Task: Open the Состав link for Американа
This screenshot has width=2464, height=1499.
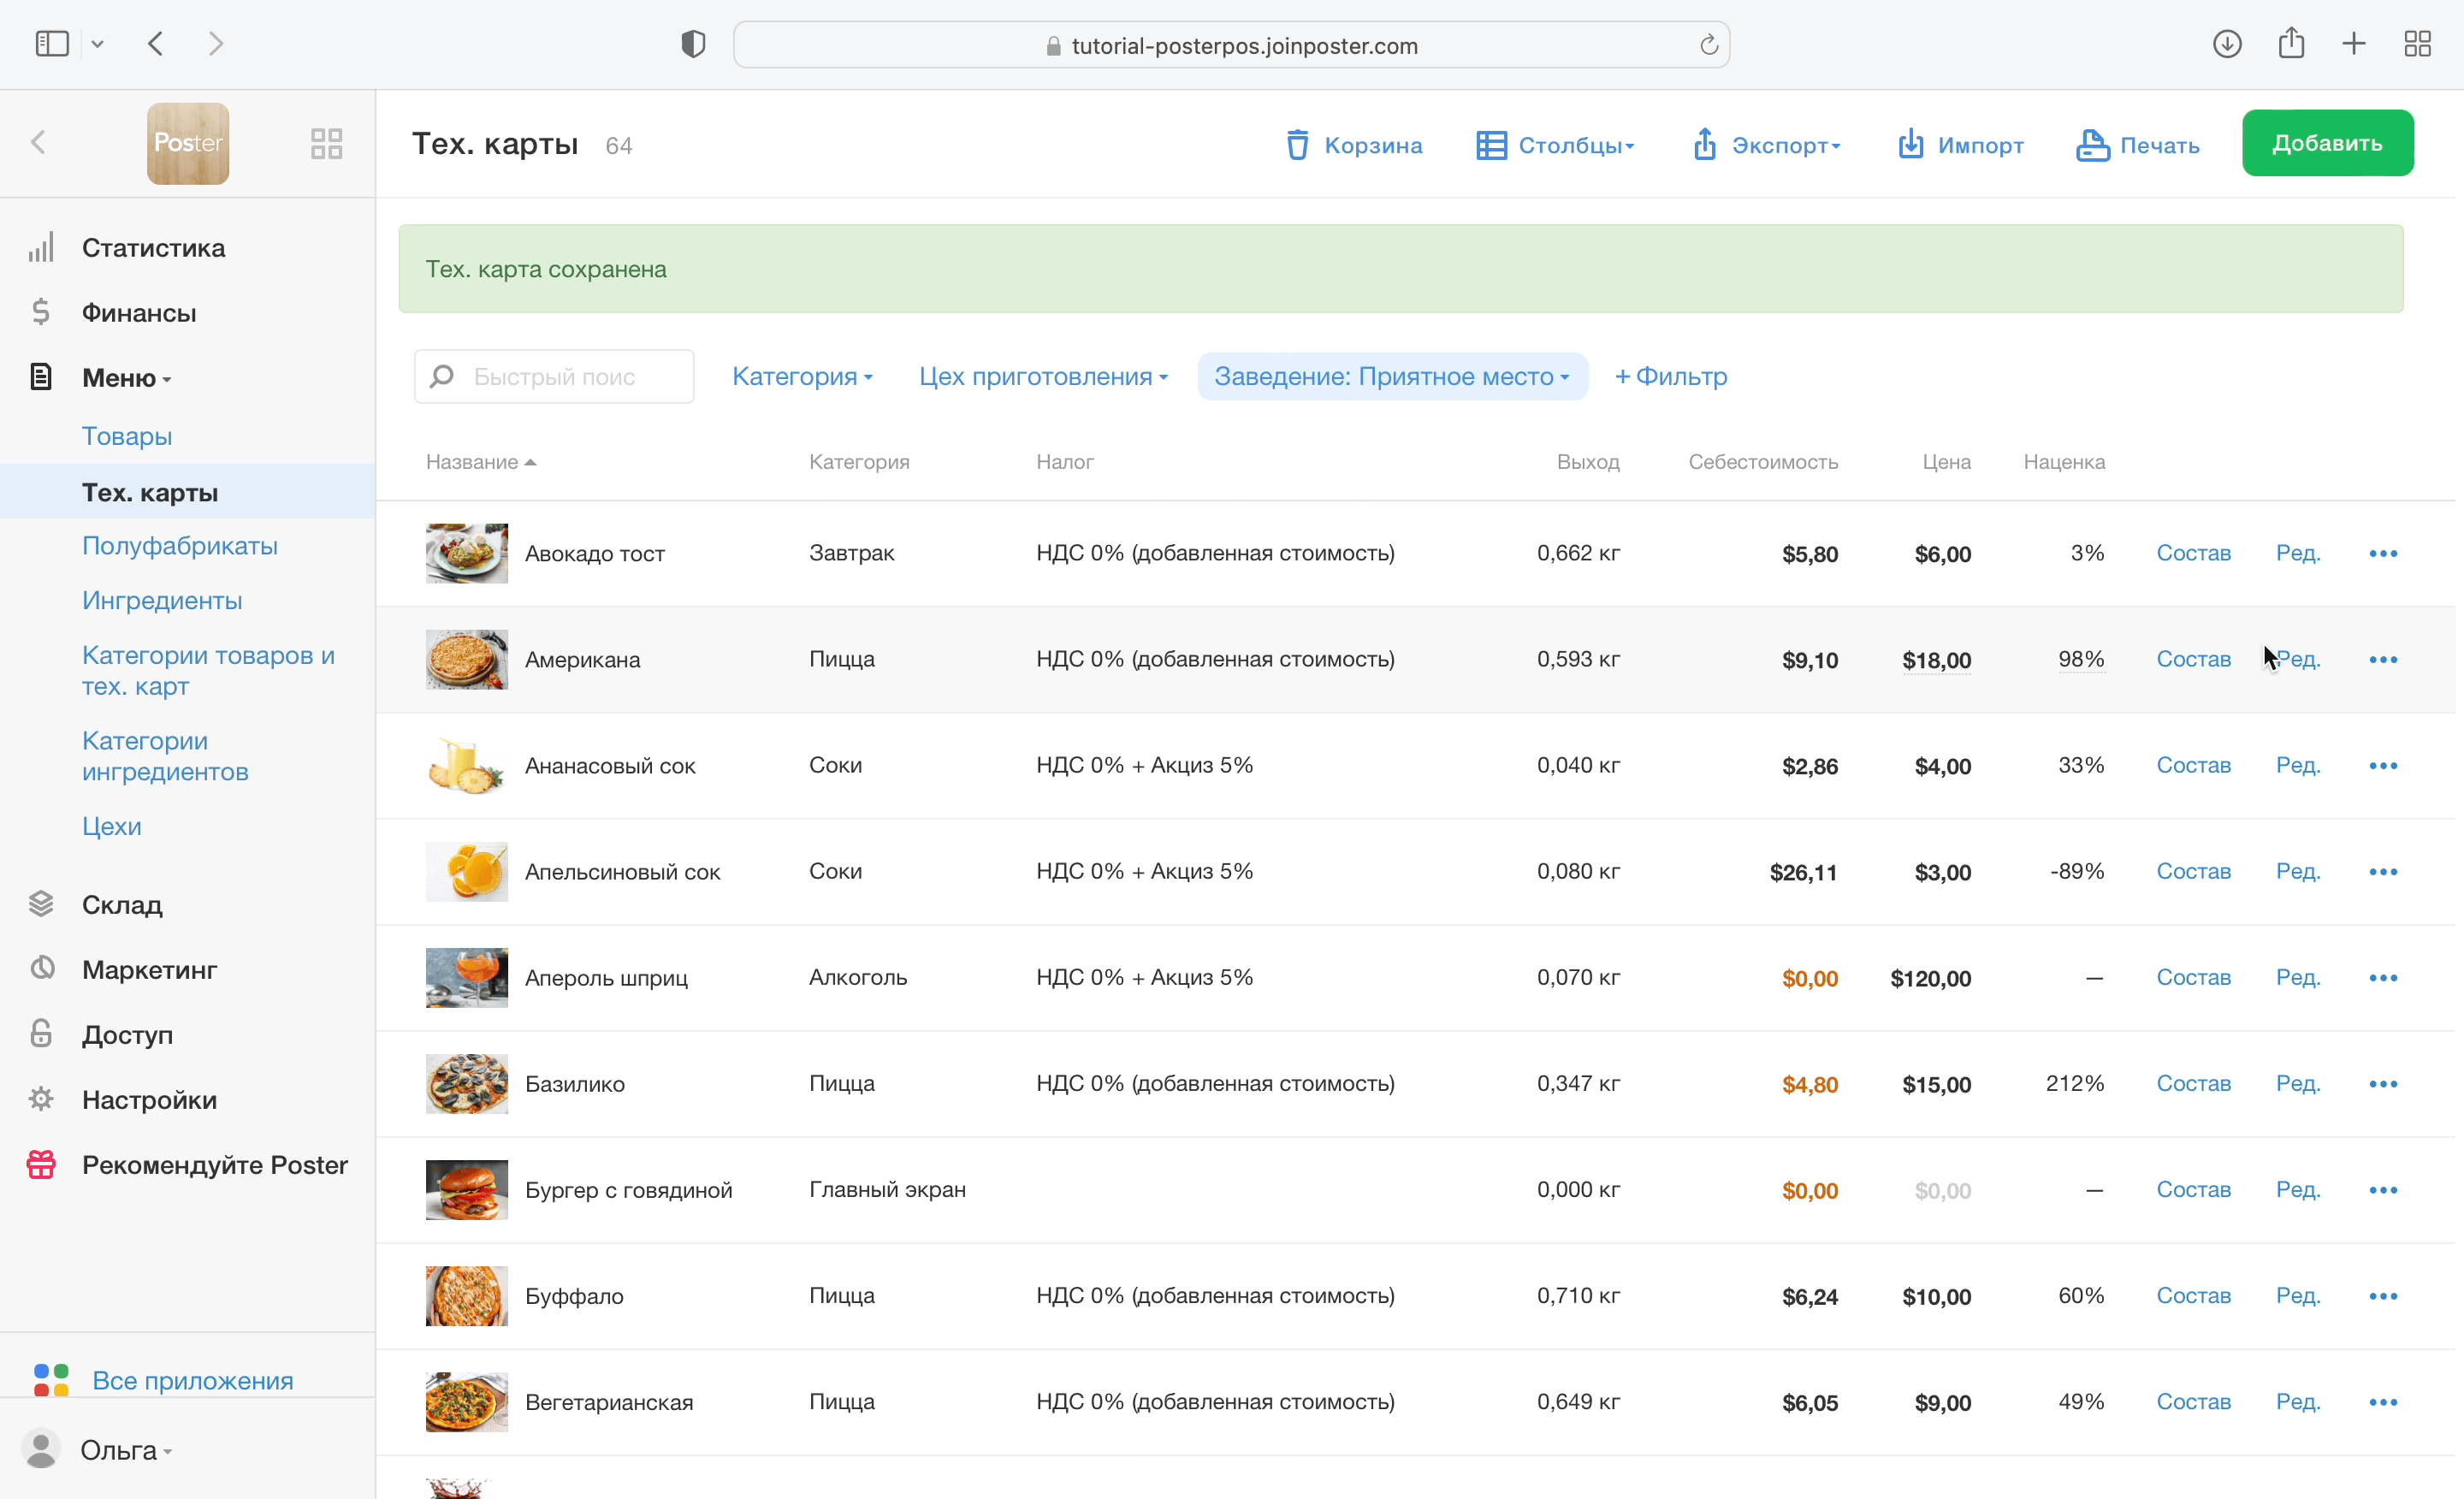Action: tap(2193, 659)
